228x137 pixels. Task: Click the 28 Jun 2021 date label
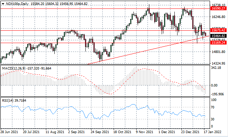9,132
